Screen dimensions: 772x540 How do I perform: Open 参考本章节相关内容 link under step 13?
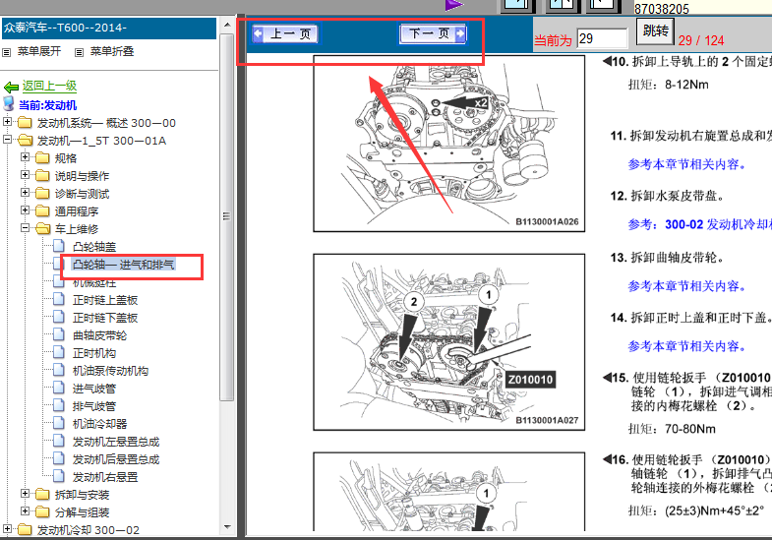pos(686,286)
